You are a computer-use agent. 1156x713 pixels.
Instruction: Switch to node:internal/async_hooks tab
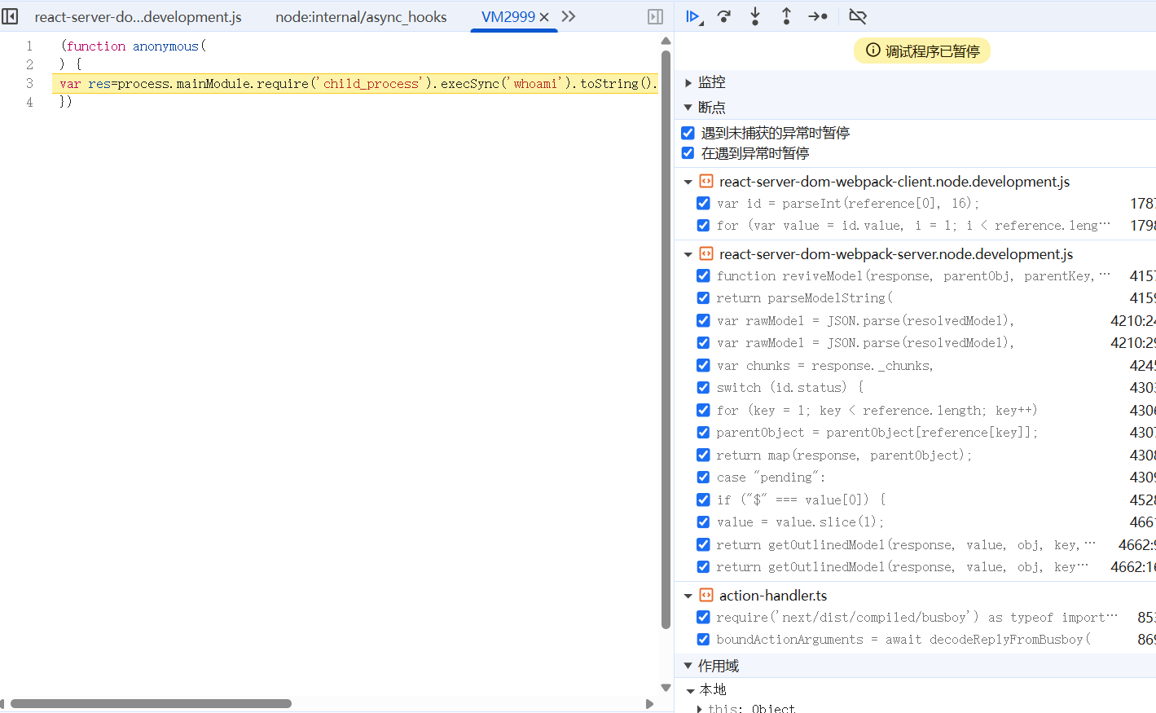[x=361, y=17]
